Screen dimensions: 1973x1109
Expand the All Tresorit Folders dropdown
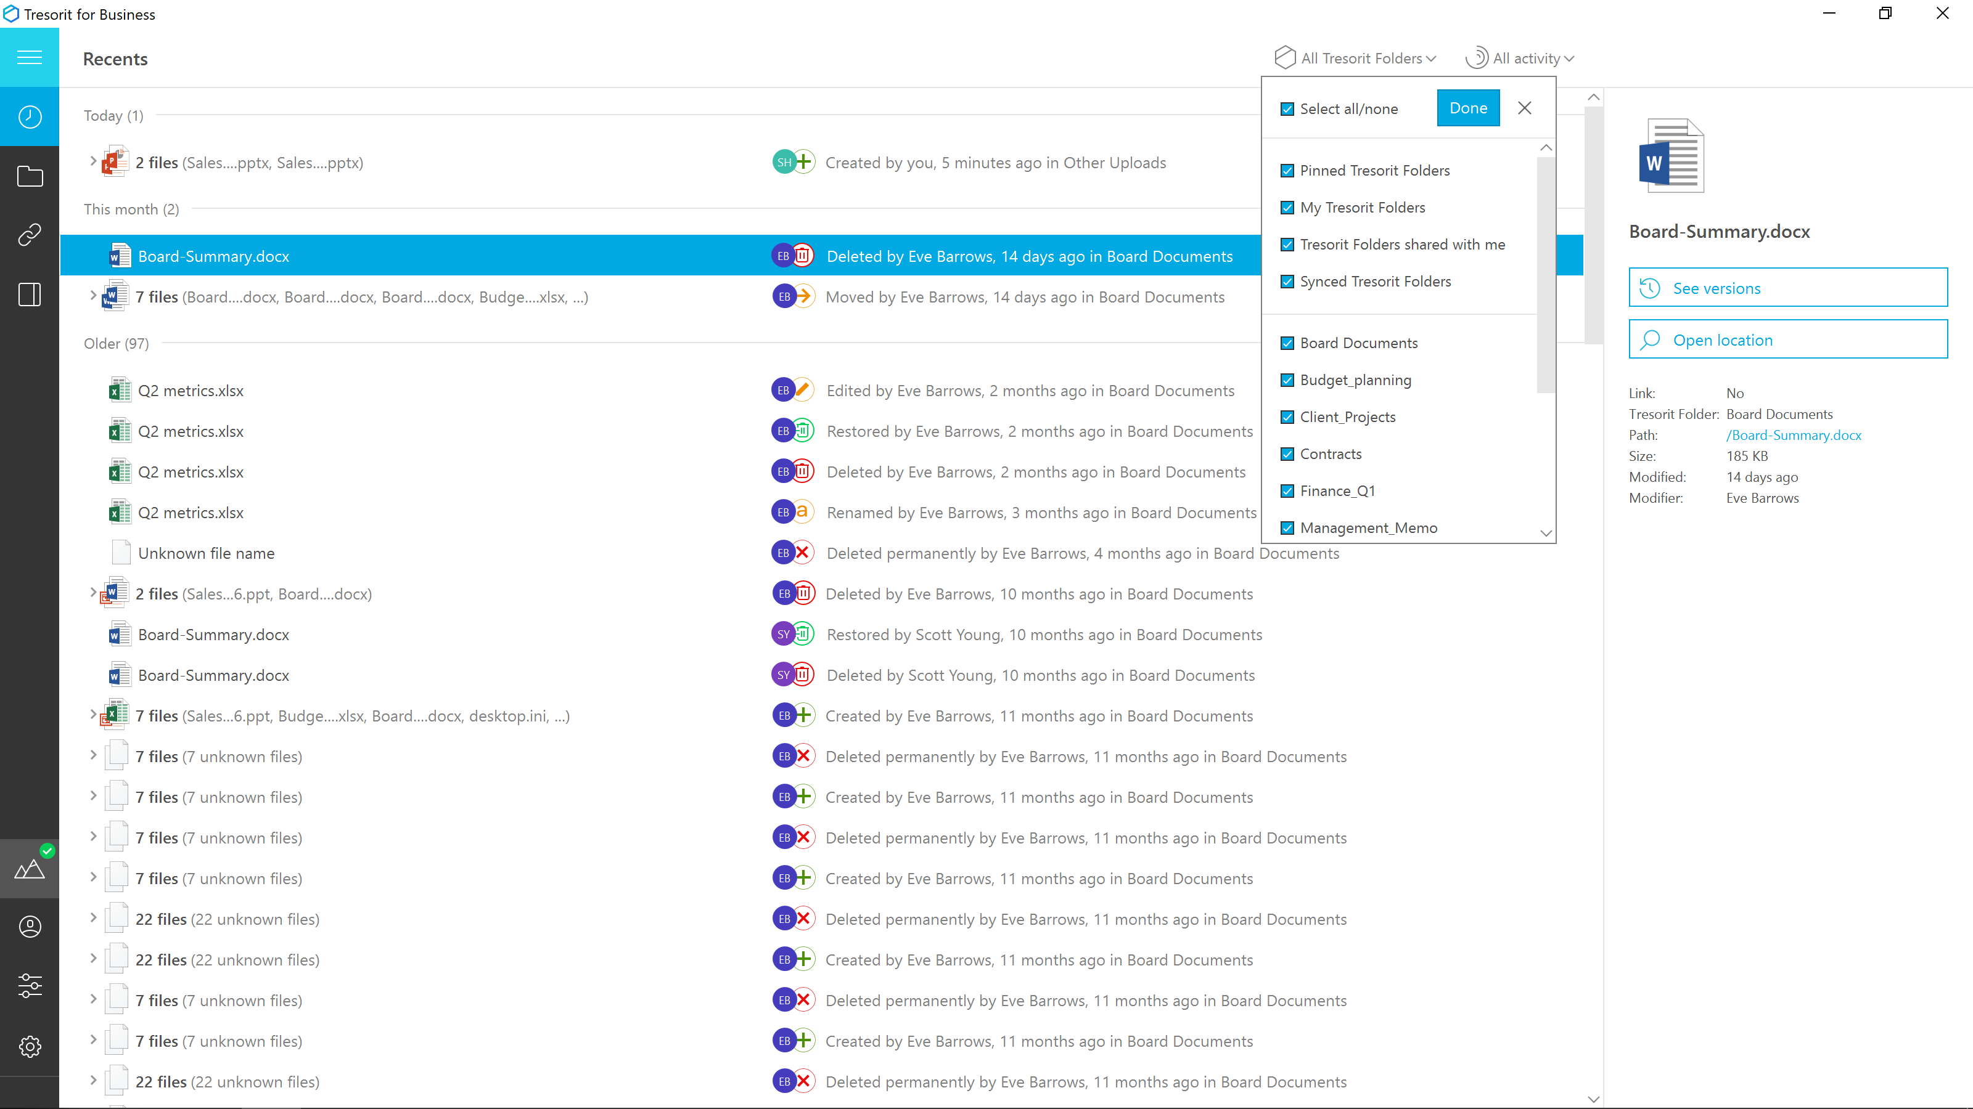tap(1356, 57)
